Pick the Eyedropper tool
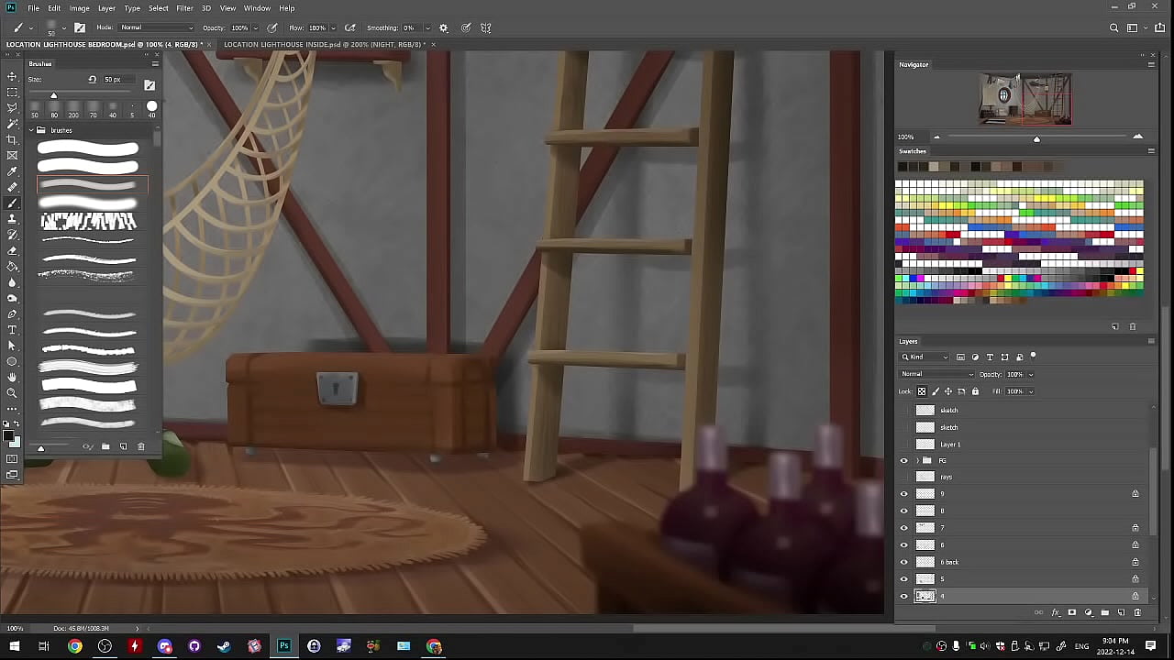Image resolution: width=1174 pixels, height=660 pixels. (x=12, y=171)
